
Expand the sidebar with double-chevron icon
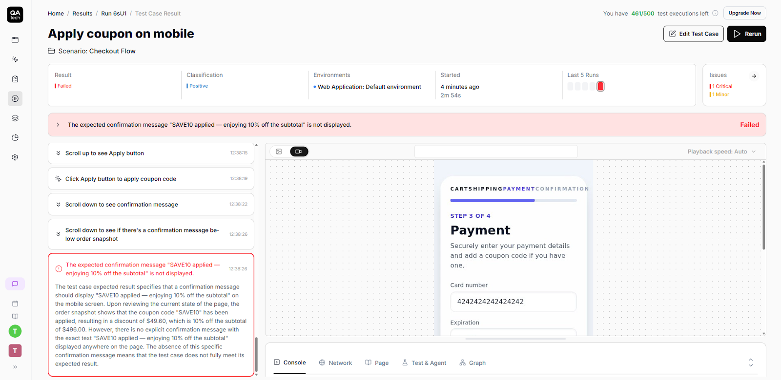[15, 367]
